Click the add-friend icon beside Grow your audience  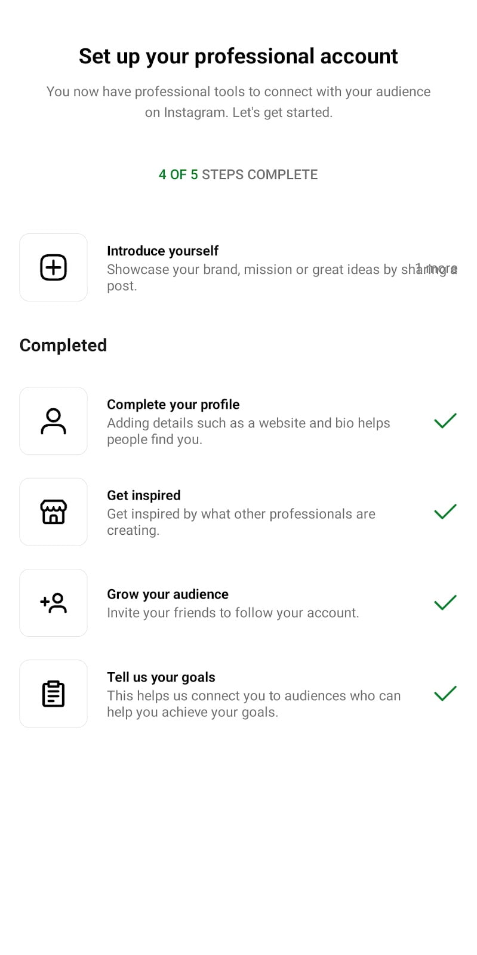tap(53, 603)
